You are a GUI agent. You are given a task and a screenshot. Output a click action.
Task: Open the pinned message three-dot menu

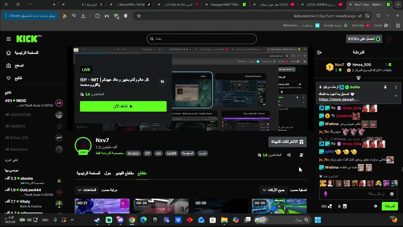[x=396, y=87]
